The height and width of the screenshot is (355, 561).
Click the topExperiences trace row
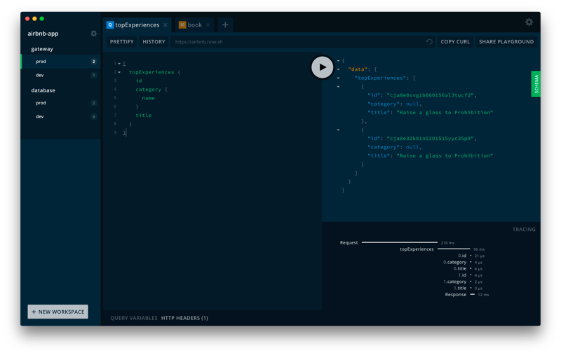[442, 249]
